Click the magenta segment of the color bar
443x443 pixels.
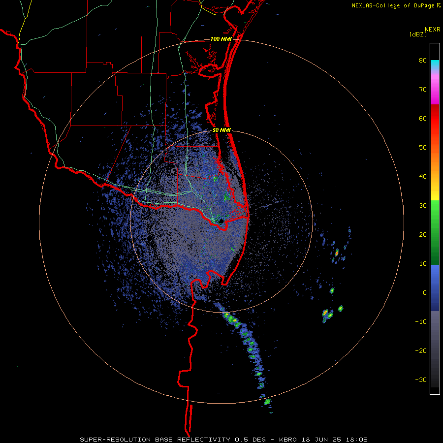pos(435,91)
